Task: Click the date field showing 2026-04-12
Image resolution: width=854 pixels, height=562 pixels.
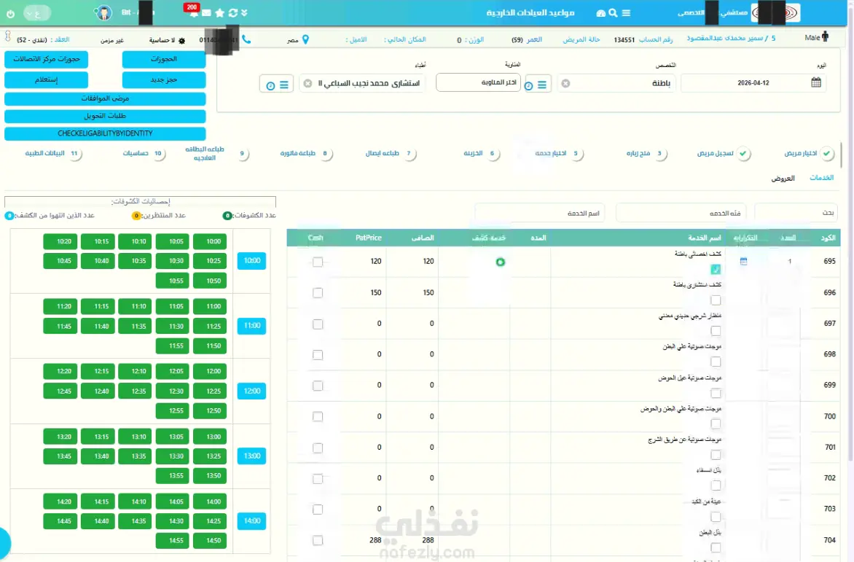Action: [753, 83]
